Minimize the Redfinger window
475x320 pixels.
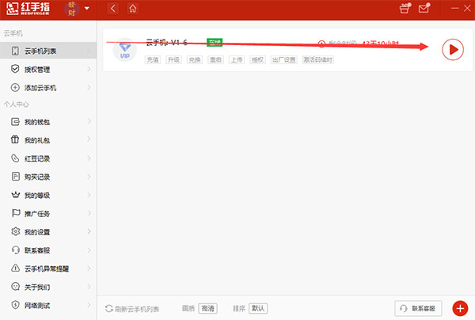454,8
